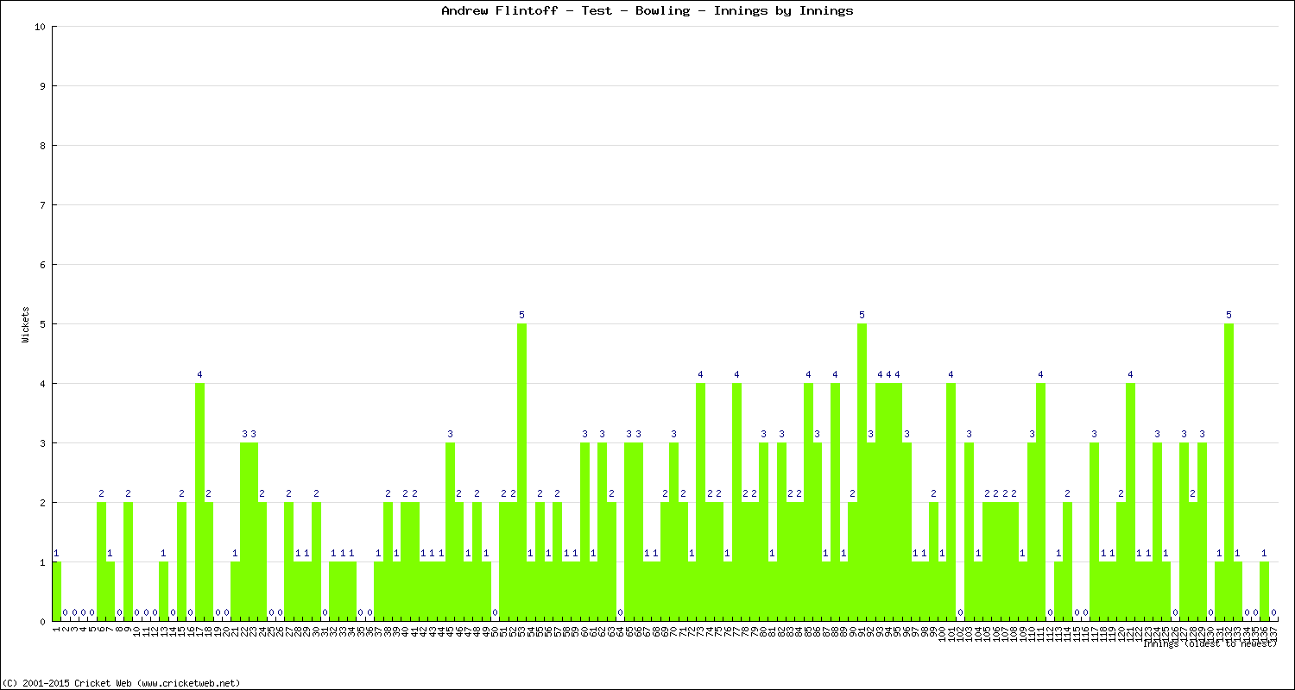Click the x-axis label 111
The image size is (1295, 690).
[1041, 633]
